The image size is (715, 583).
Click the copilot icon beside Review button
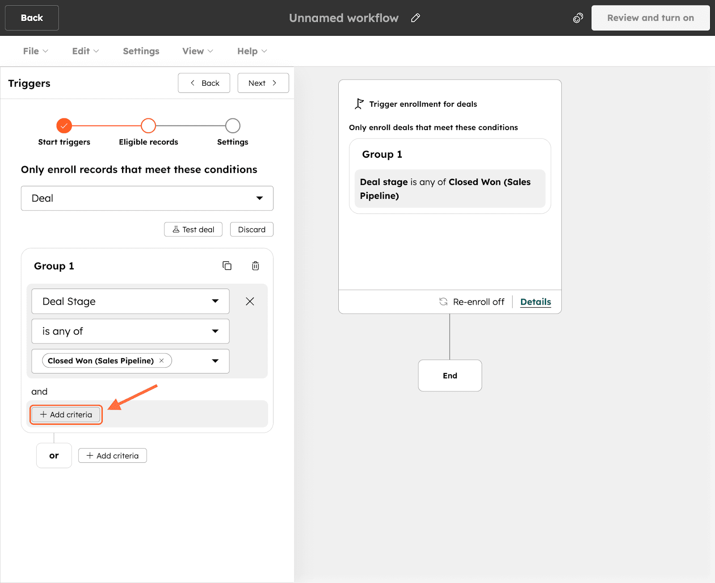click(578, 18)
